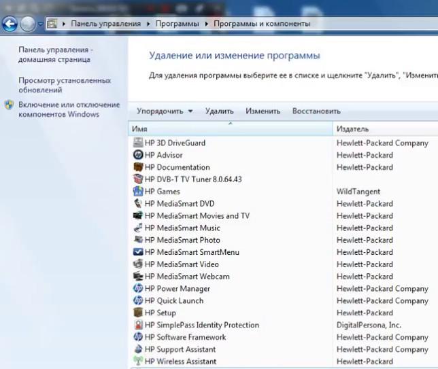Open the recent pages dropdown arrow
Viewport: 438px width, 369px height.
point(41,24)
